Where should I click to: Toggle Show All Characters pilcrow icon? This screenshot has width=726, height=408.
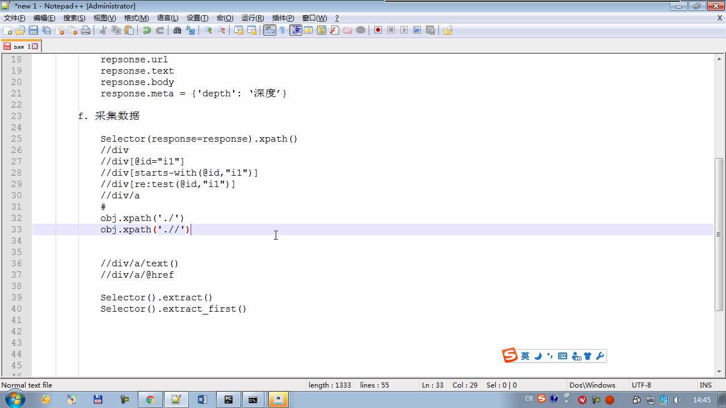pos(282,31)
